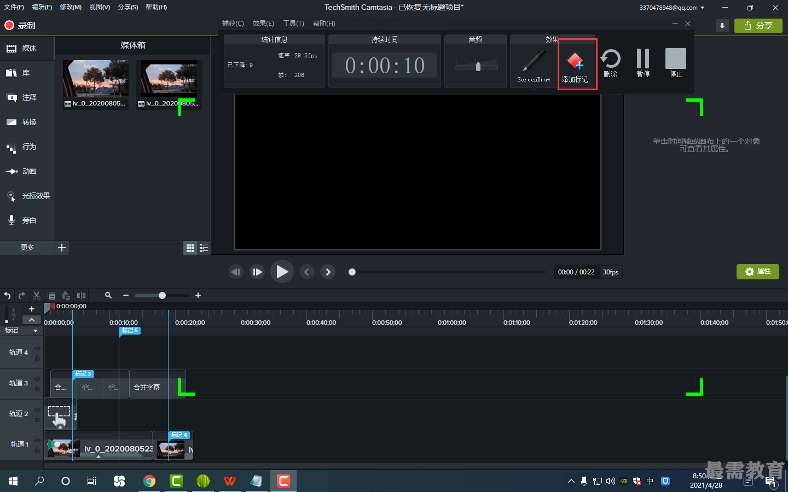
Task: Open the 动画 animations panel
Action: click(27, 171)
